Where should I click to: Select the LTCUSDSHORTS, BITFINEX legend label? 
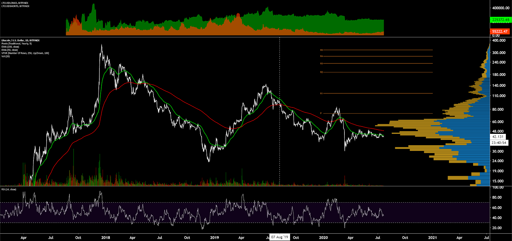coord(15,6)
